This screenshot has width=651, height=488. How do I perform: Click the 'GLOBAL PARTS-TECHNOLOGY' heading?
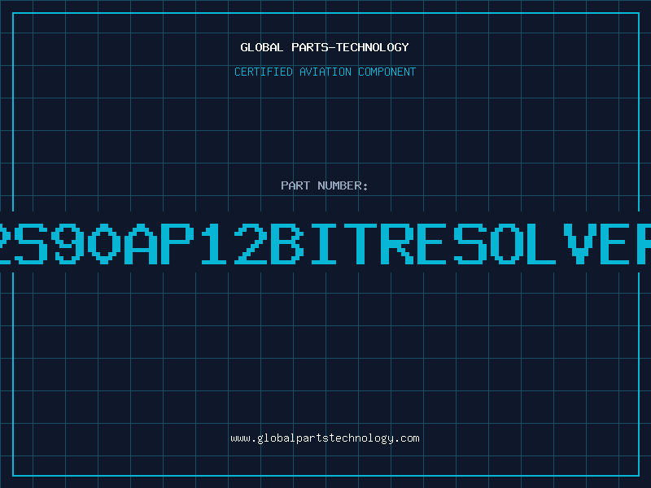(x=325, y=47)
